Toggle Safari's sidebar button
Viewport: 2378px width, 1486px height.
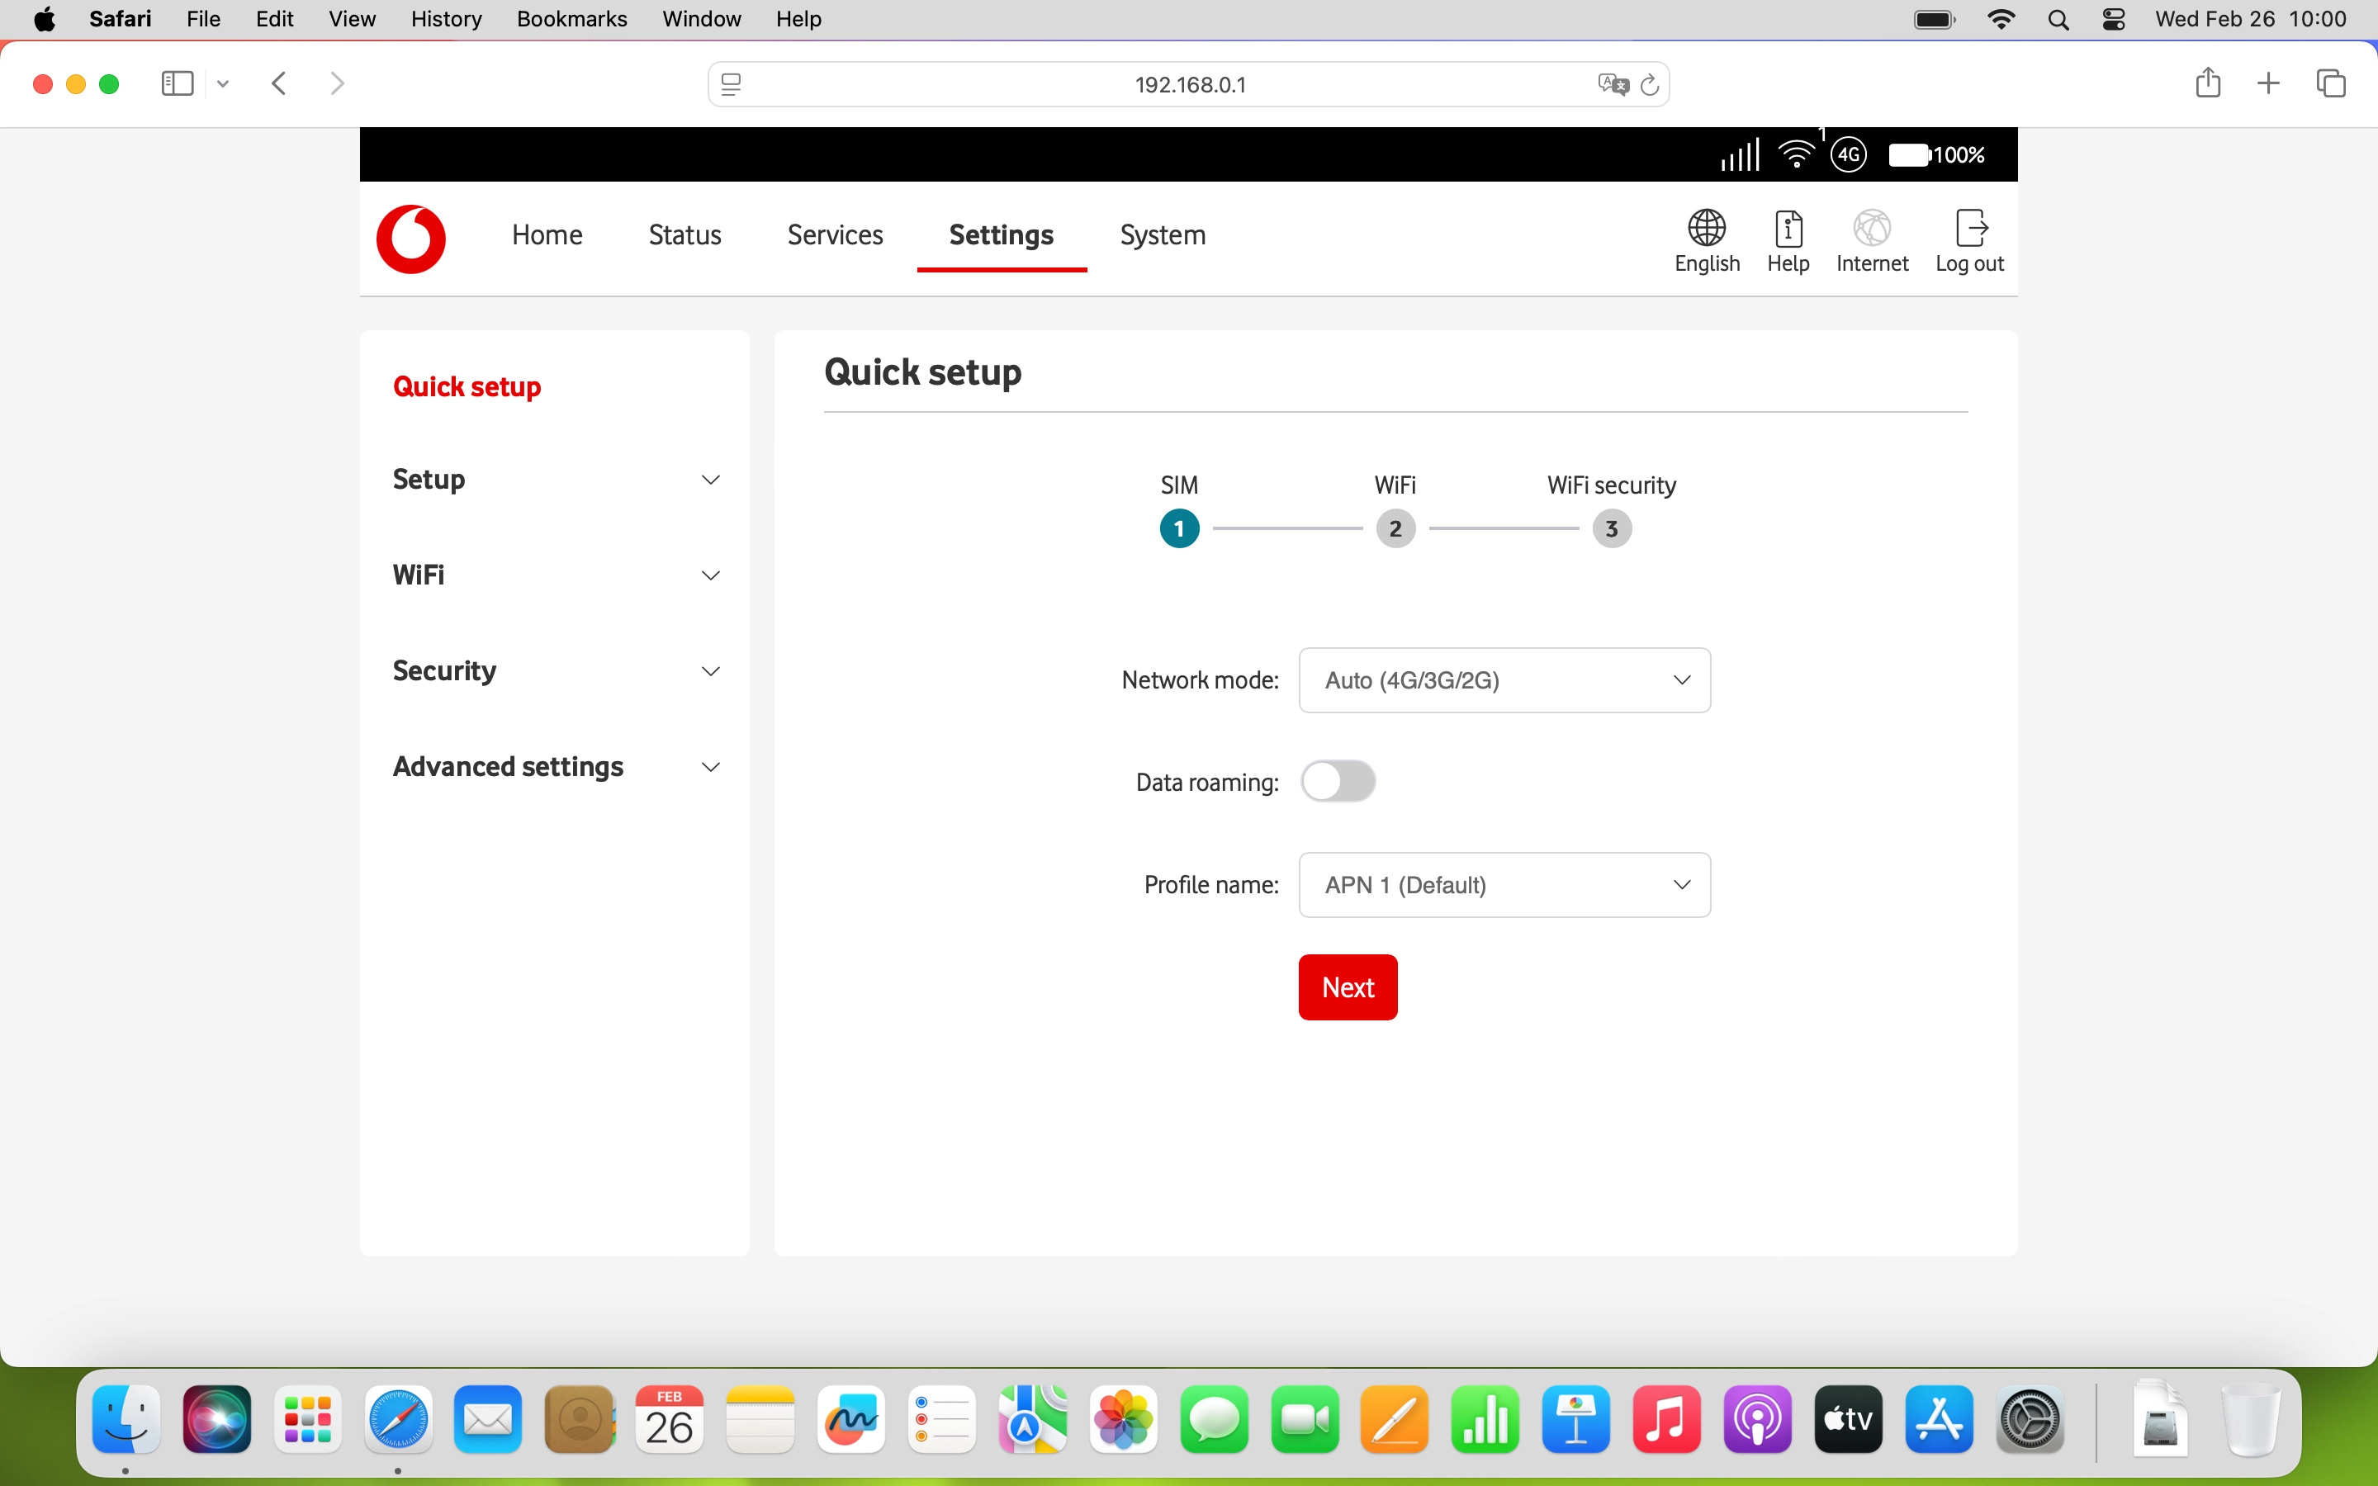(x=177, y=83)
